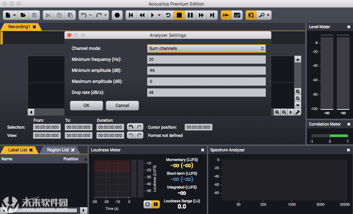Close the Recording1 tab
This screenshot has height=214, width=353.
coord(34,27)
